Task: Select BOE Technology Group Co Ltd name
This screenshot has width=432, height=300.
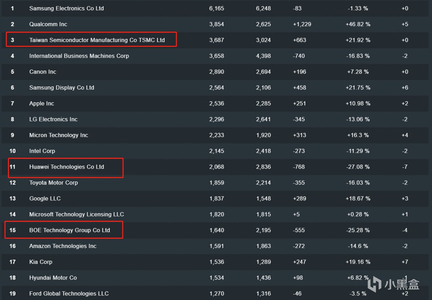Action: 69,230
